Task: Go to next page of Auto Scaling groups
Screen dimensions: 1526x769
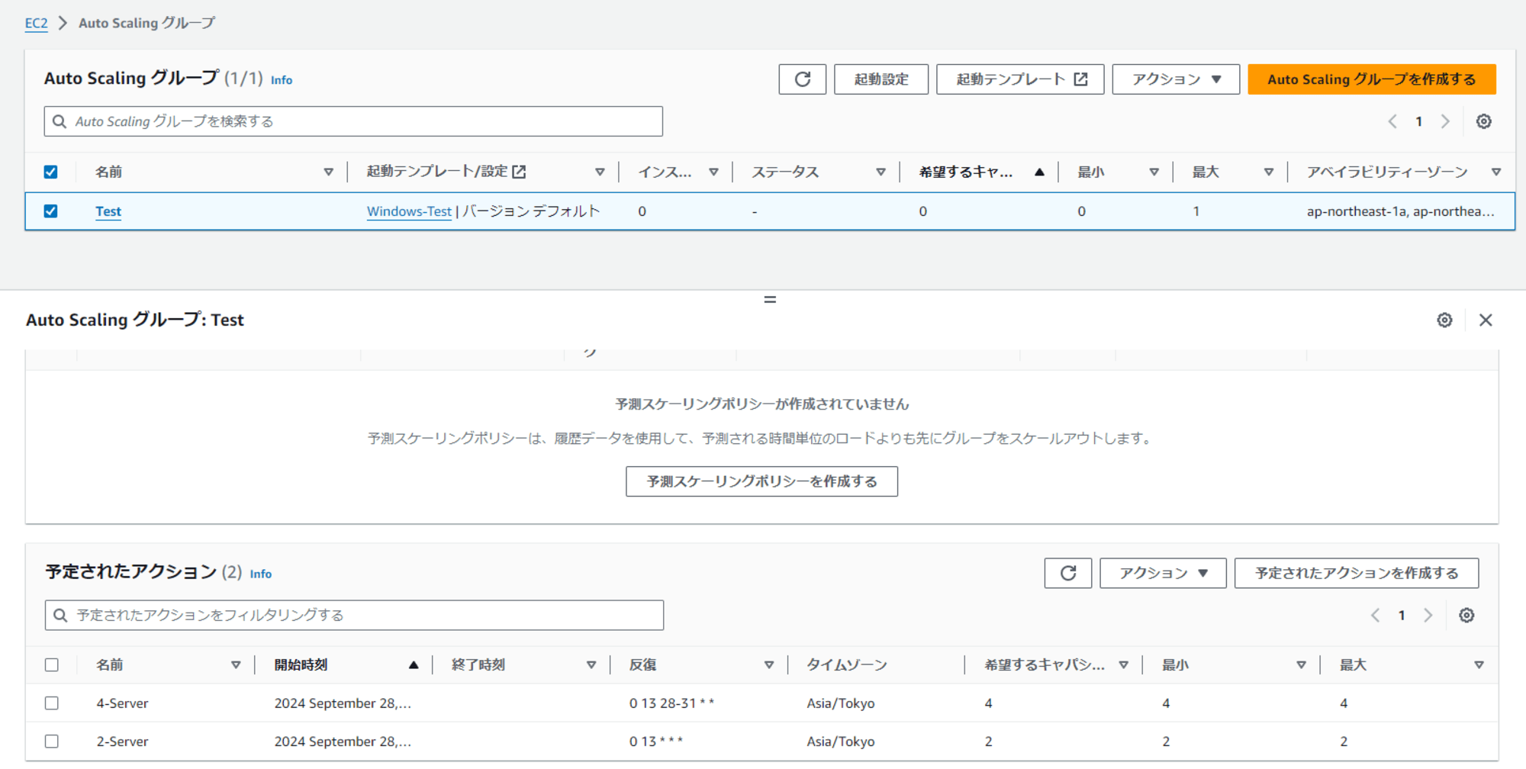Action: pyautogui.click(x=1445, y=121)
